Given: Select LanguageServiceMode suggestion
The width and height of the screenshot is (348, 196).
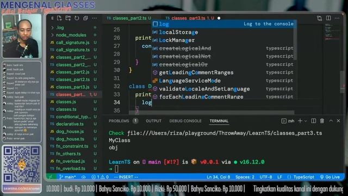Looking at the screenshot, I should click(223, 81).
